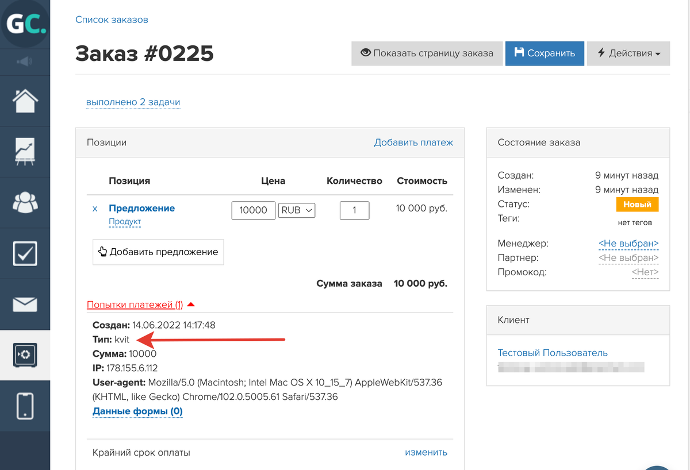Click the 10 000 руб. cost value in the Предложение row

(x=421, y=209)
